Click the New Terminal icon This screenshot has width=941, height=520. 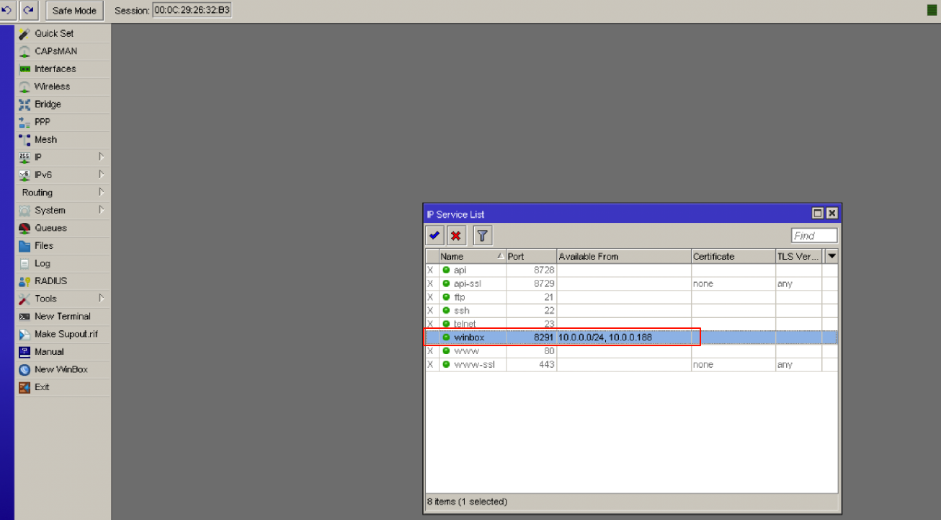(24, 317)
